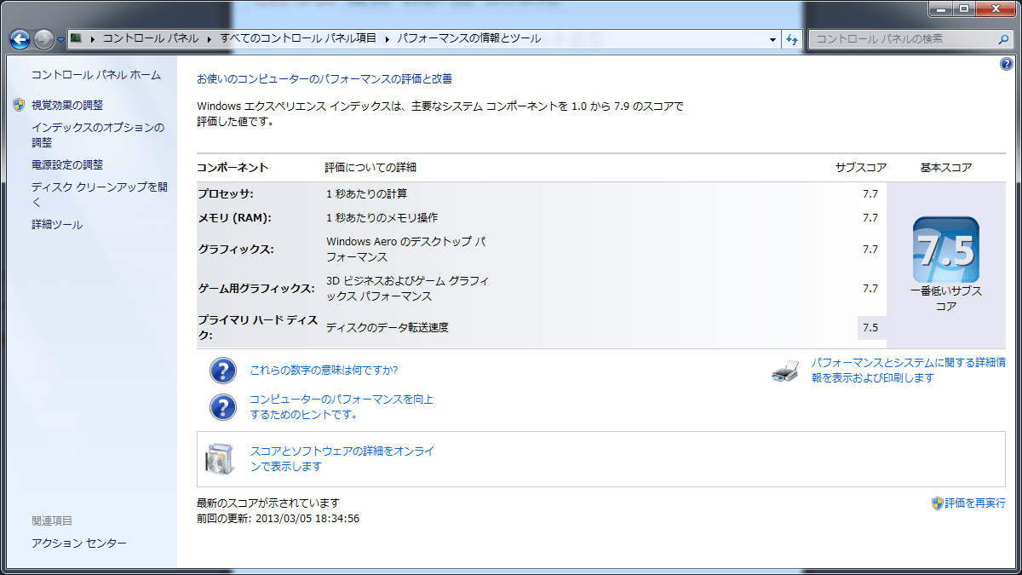
Task: Click 1 秒あたりのメモリ操作 description
Action: click(382, 218)
